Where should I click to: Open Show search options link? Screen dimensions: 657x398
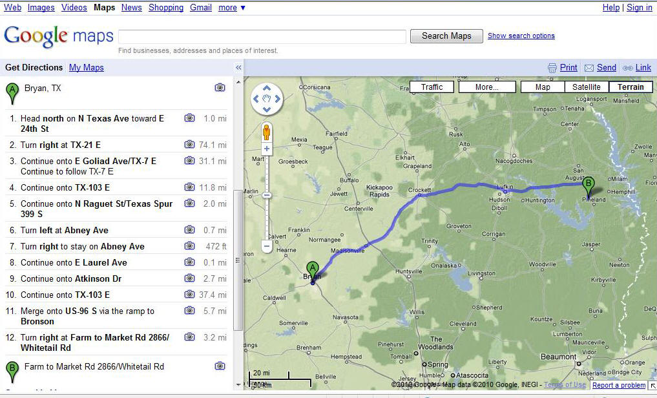click(x=521, y=36)
